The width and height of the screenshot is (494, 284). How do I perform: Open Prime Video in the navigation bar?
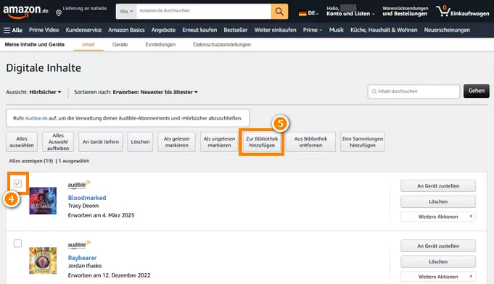coord(44,30)
